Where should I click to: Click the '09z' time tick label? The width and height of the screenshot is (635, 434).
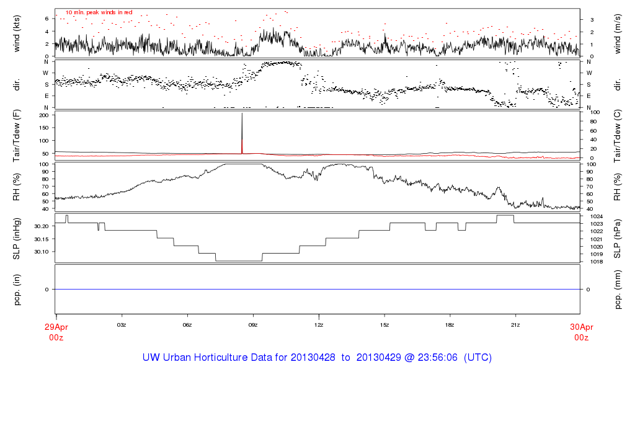click(x=253, y=325)
